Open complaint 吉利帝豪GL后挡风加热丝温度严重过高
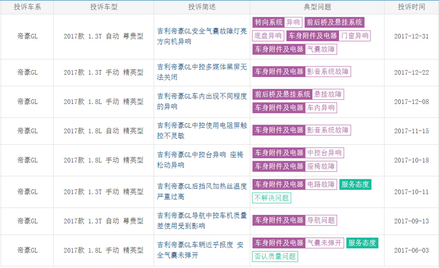 [202, 192]
